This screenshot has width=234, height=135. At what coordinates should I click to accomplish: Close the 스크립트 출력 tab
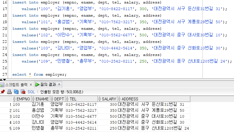[31, 85]
